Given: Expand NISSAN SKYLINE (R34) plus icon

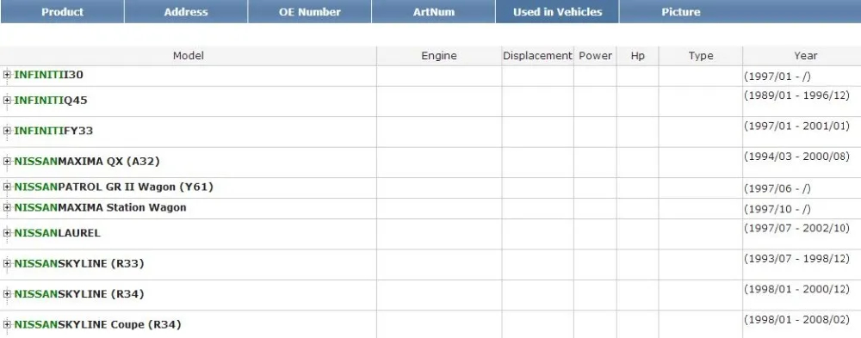Looking at the screenshot, I should click(7, 294).
